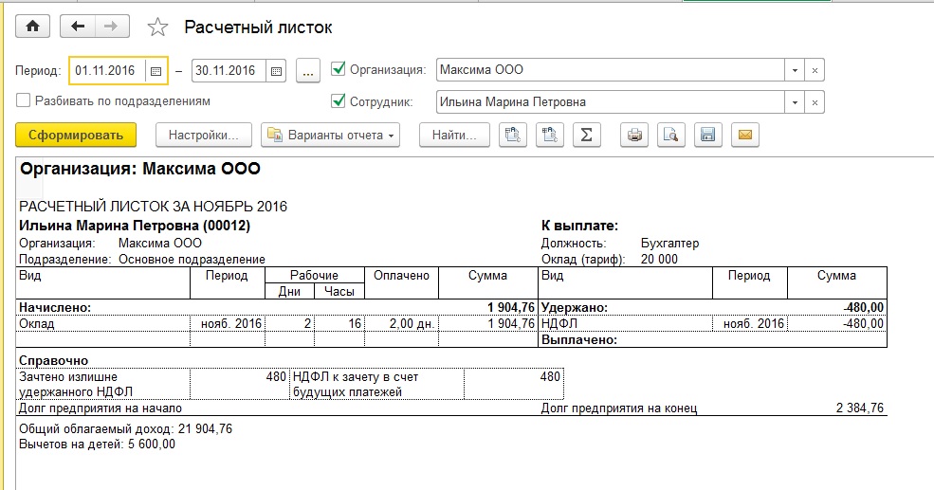
Task: Add report to favorites with star
Action: (x=157, y=27)
